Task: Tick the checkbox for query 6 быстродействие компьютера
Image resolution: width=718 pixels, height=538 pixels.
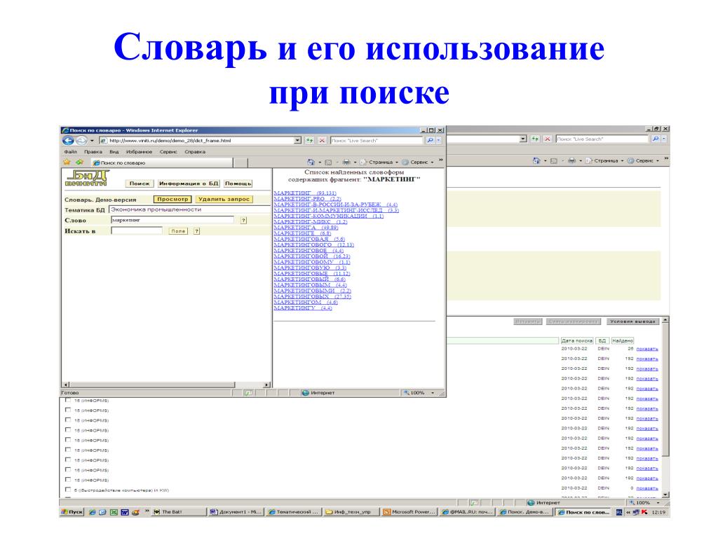Action: 68,490
